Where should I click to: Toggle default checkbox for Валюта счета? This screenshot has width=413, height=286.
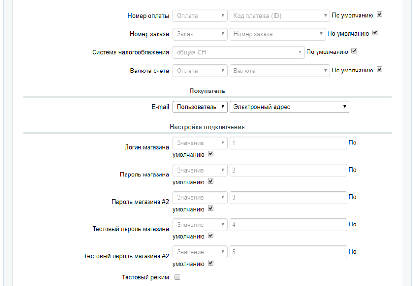pos(380,70)
